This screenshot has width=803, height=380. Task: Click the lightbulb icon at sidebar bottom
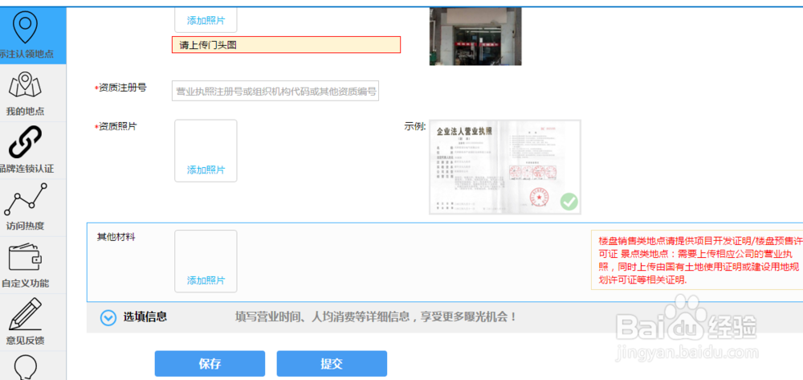(25, 367)
